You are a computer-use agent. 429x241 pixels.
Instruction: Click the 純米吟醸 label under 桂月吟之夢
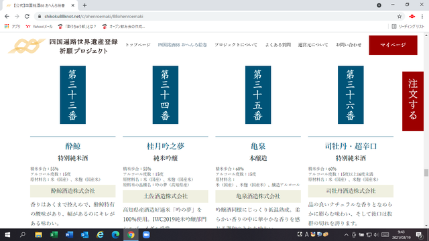click(166, 158)
